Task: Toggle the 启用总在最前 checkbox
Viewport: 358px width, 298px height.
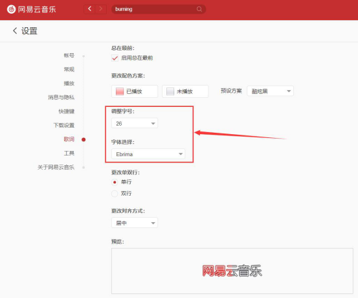Action: [x=115, y=58]
